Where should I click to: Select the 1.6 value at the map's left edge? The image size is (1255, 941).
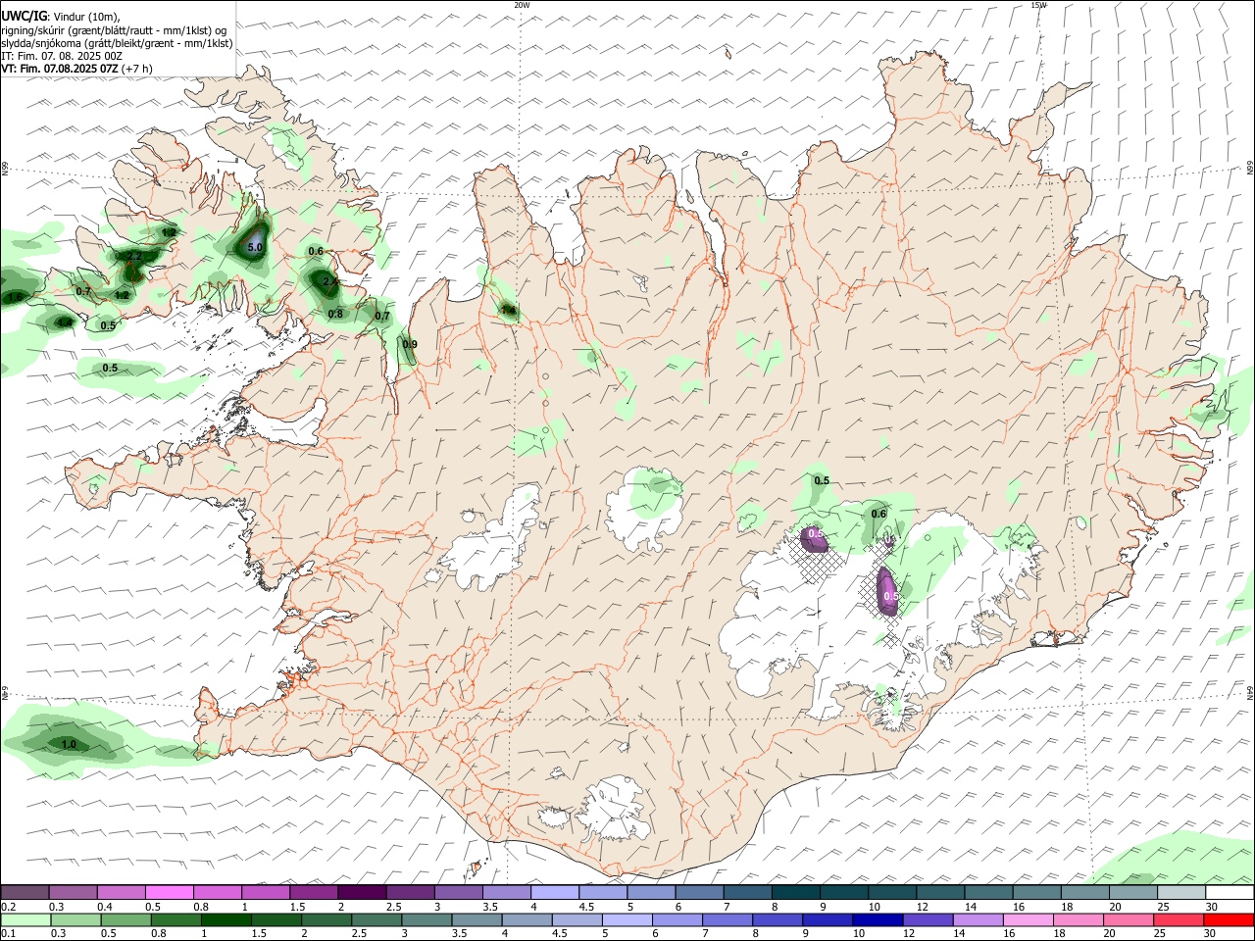coord(15,297)
